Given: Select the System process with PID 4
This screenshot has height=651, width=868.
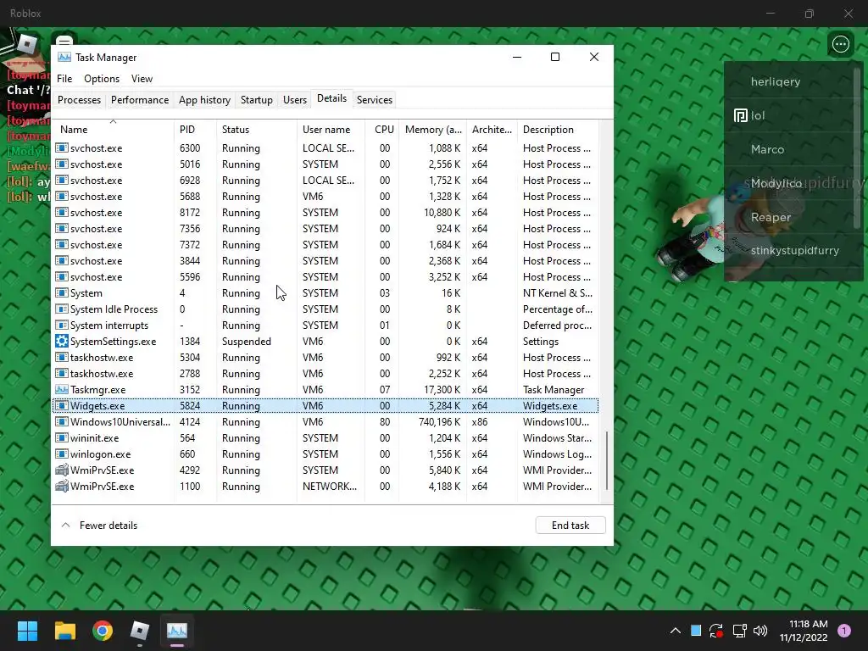Looking at the screenshot, I should [x=325, y=292].
